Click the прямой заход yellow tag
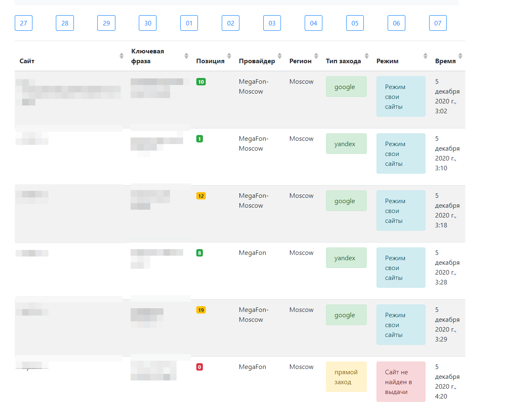 (x=346, y=377)
